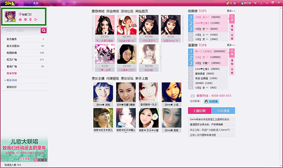Click the 55 logo in title bar
The width and height of the screenshot is (283, 168).
coord(10,3)
